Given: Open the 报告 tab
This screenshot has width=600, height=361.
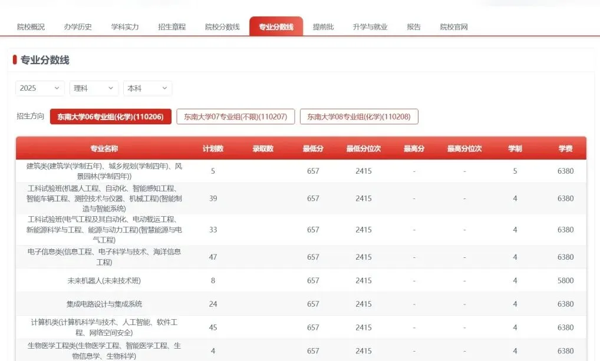Looking at the screenshot, I should (414, 27).
